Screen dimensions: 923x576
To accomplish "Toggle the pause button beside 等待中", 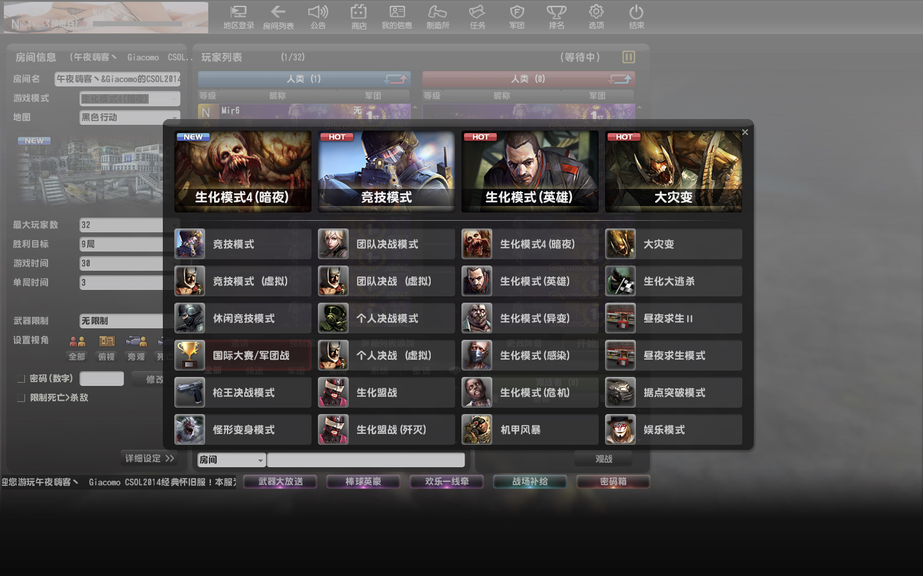I will coord(628,58).
